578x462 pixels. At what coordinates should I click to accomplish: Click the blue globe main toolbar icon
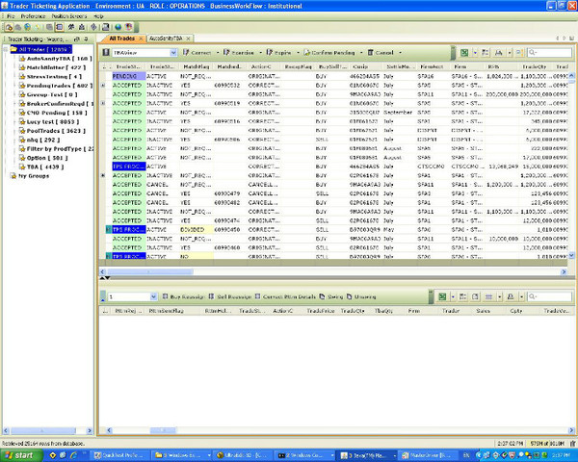tap(118, 27)
